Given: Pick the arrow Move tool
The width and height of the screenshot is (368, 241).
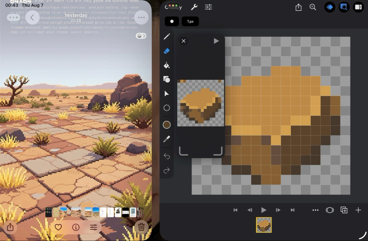Looking at the screenshot, I should 167,94.
